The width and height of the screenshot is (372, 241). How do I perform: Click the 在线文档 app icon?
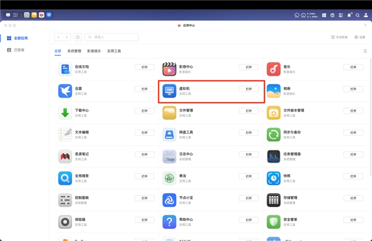65,69
